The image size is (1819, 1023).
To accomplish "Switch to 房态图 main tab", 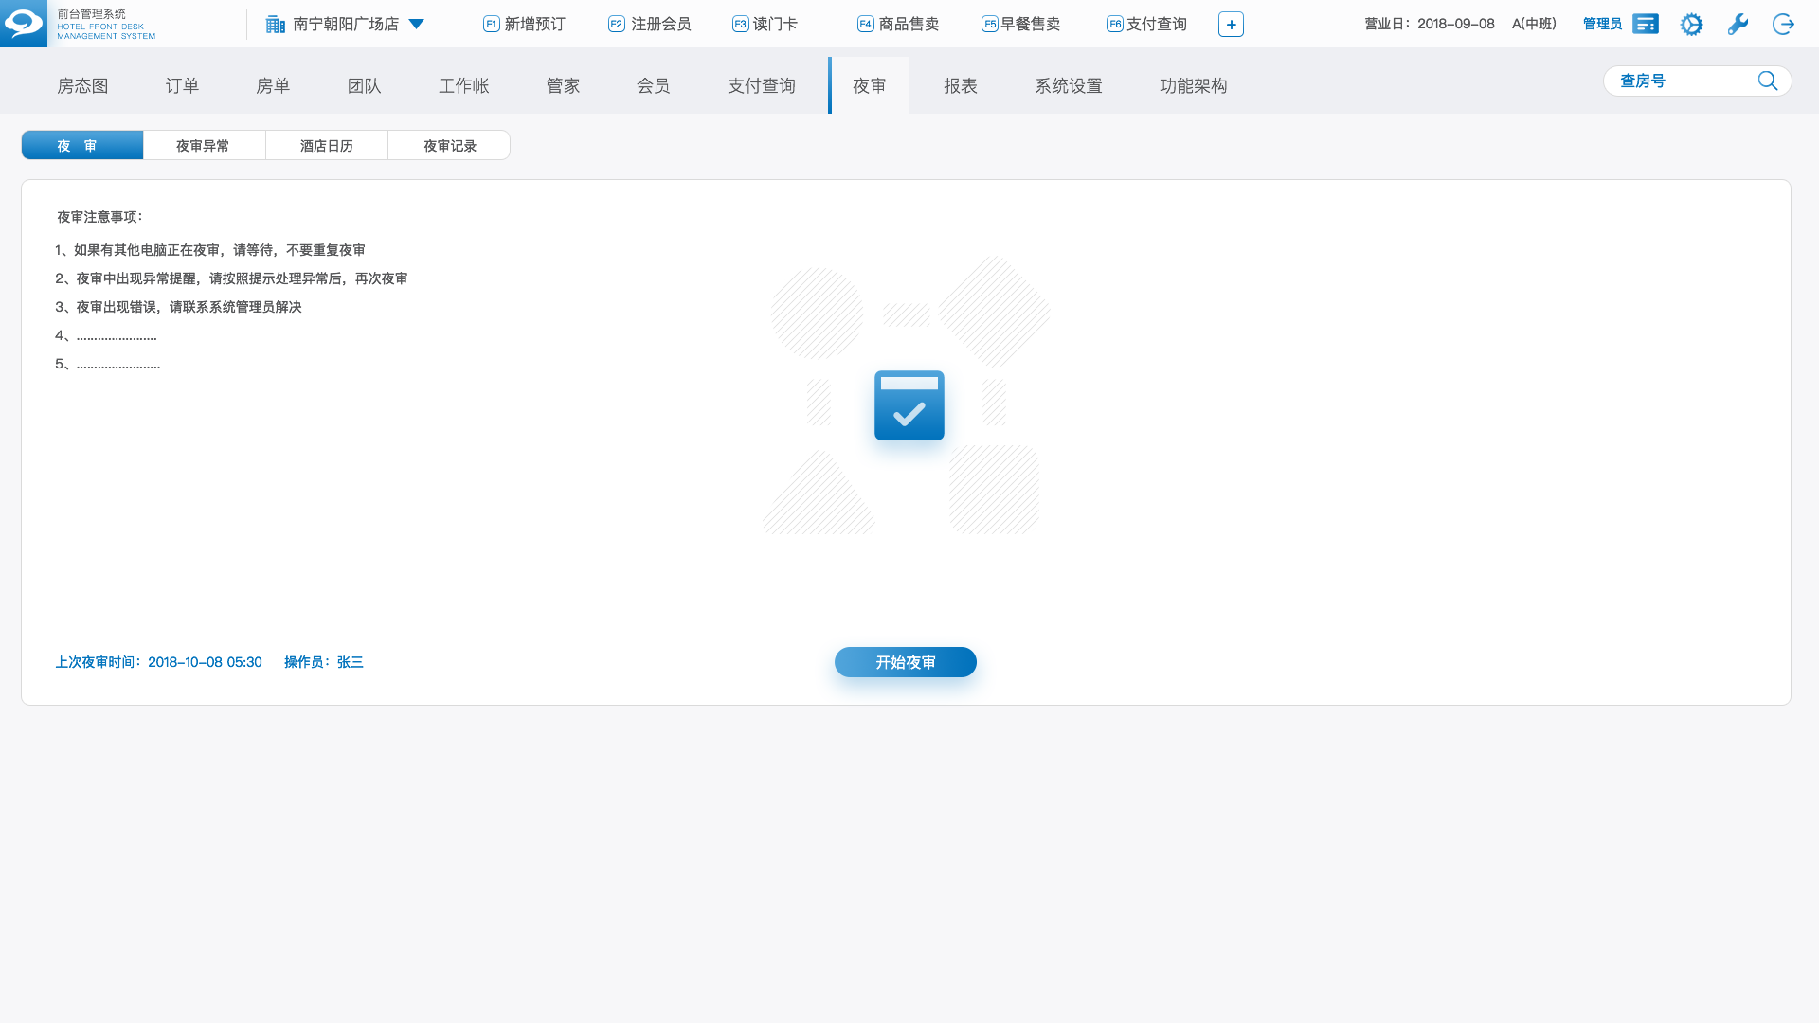I will click(x=82, y=86).
